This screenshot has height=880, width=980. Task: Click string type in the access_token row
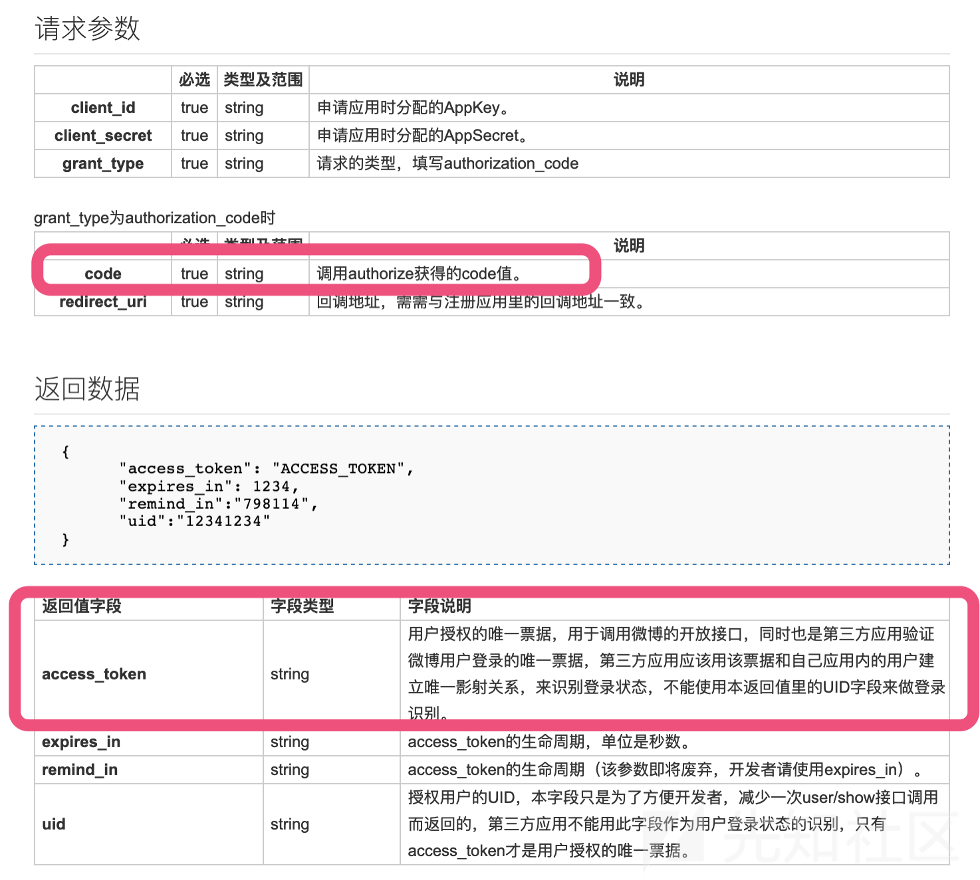[290, 674]
